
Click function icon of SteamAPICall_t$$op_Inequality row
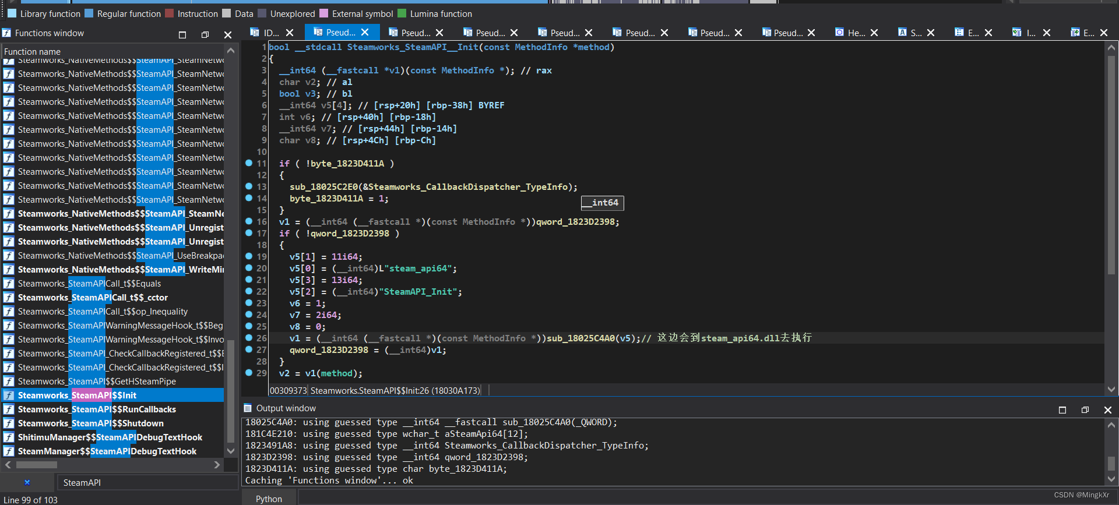[x=9, y=312]
